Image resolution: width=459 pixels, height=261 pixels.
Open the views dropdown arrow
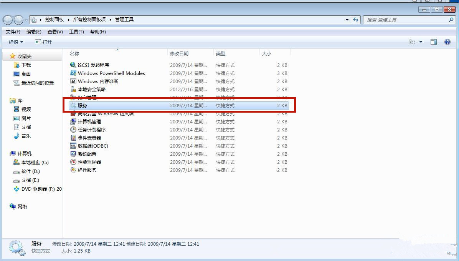[420, 42]
